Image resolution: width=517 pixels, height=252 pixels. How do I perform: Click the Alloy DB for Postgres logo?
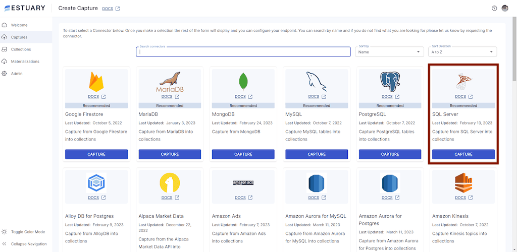(96, 182)
